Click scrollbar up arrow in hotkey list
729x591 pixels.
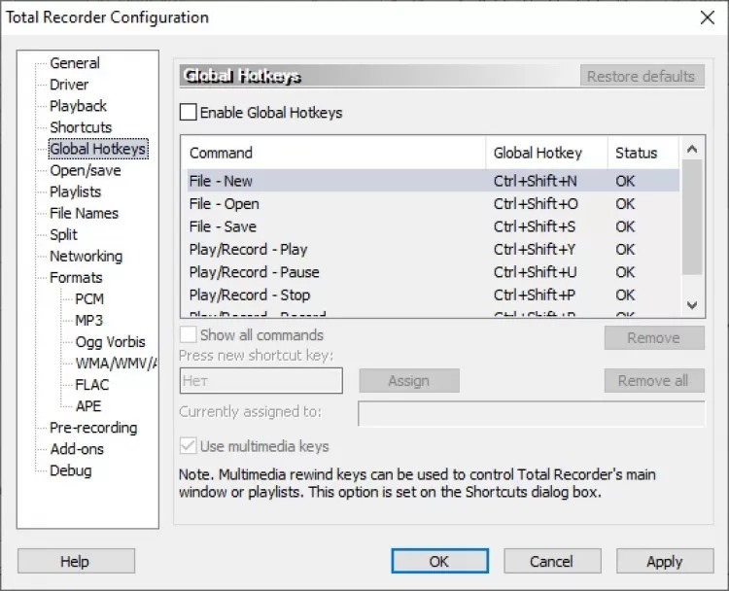(692, 149)
